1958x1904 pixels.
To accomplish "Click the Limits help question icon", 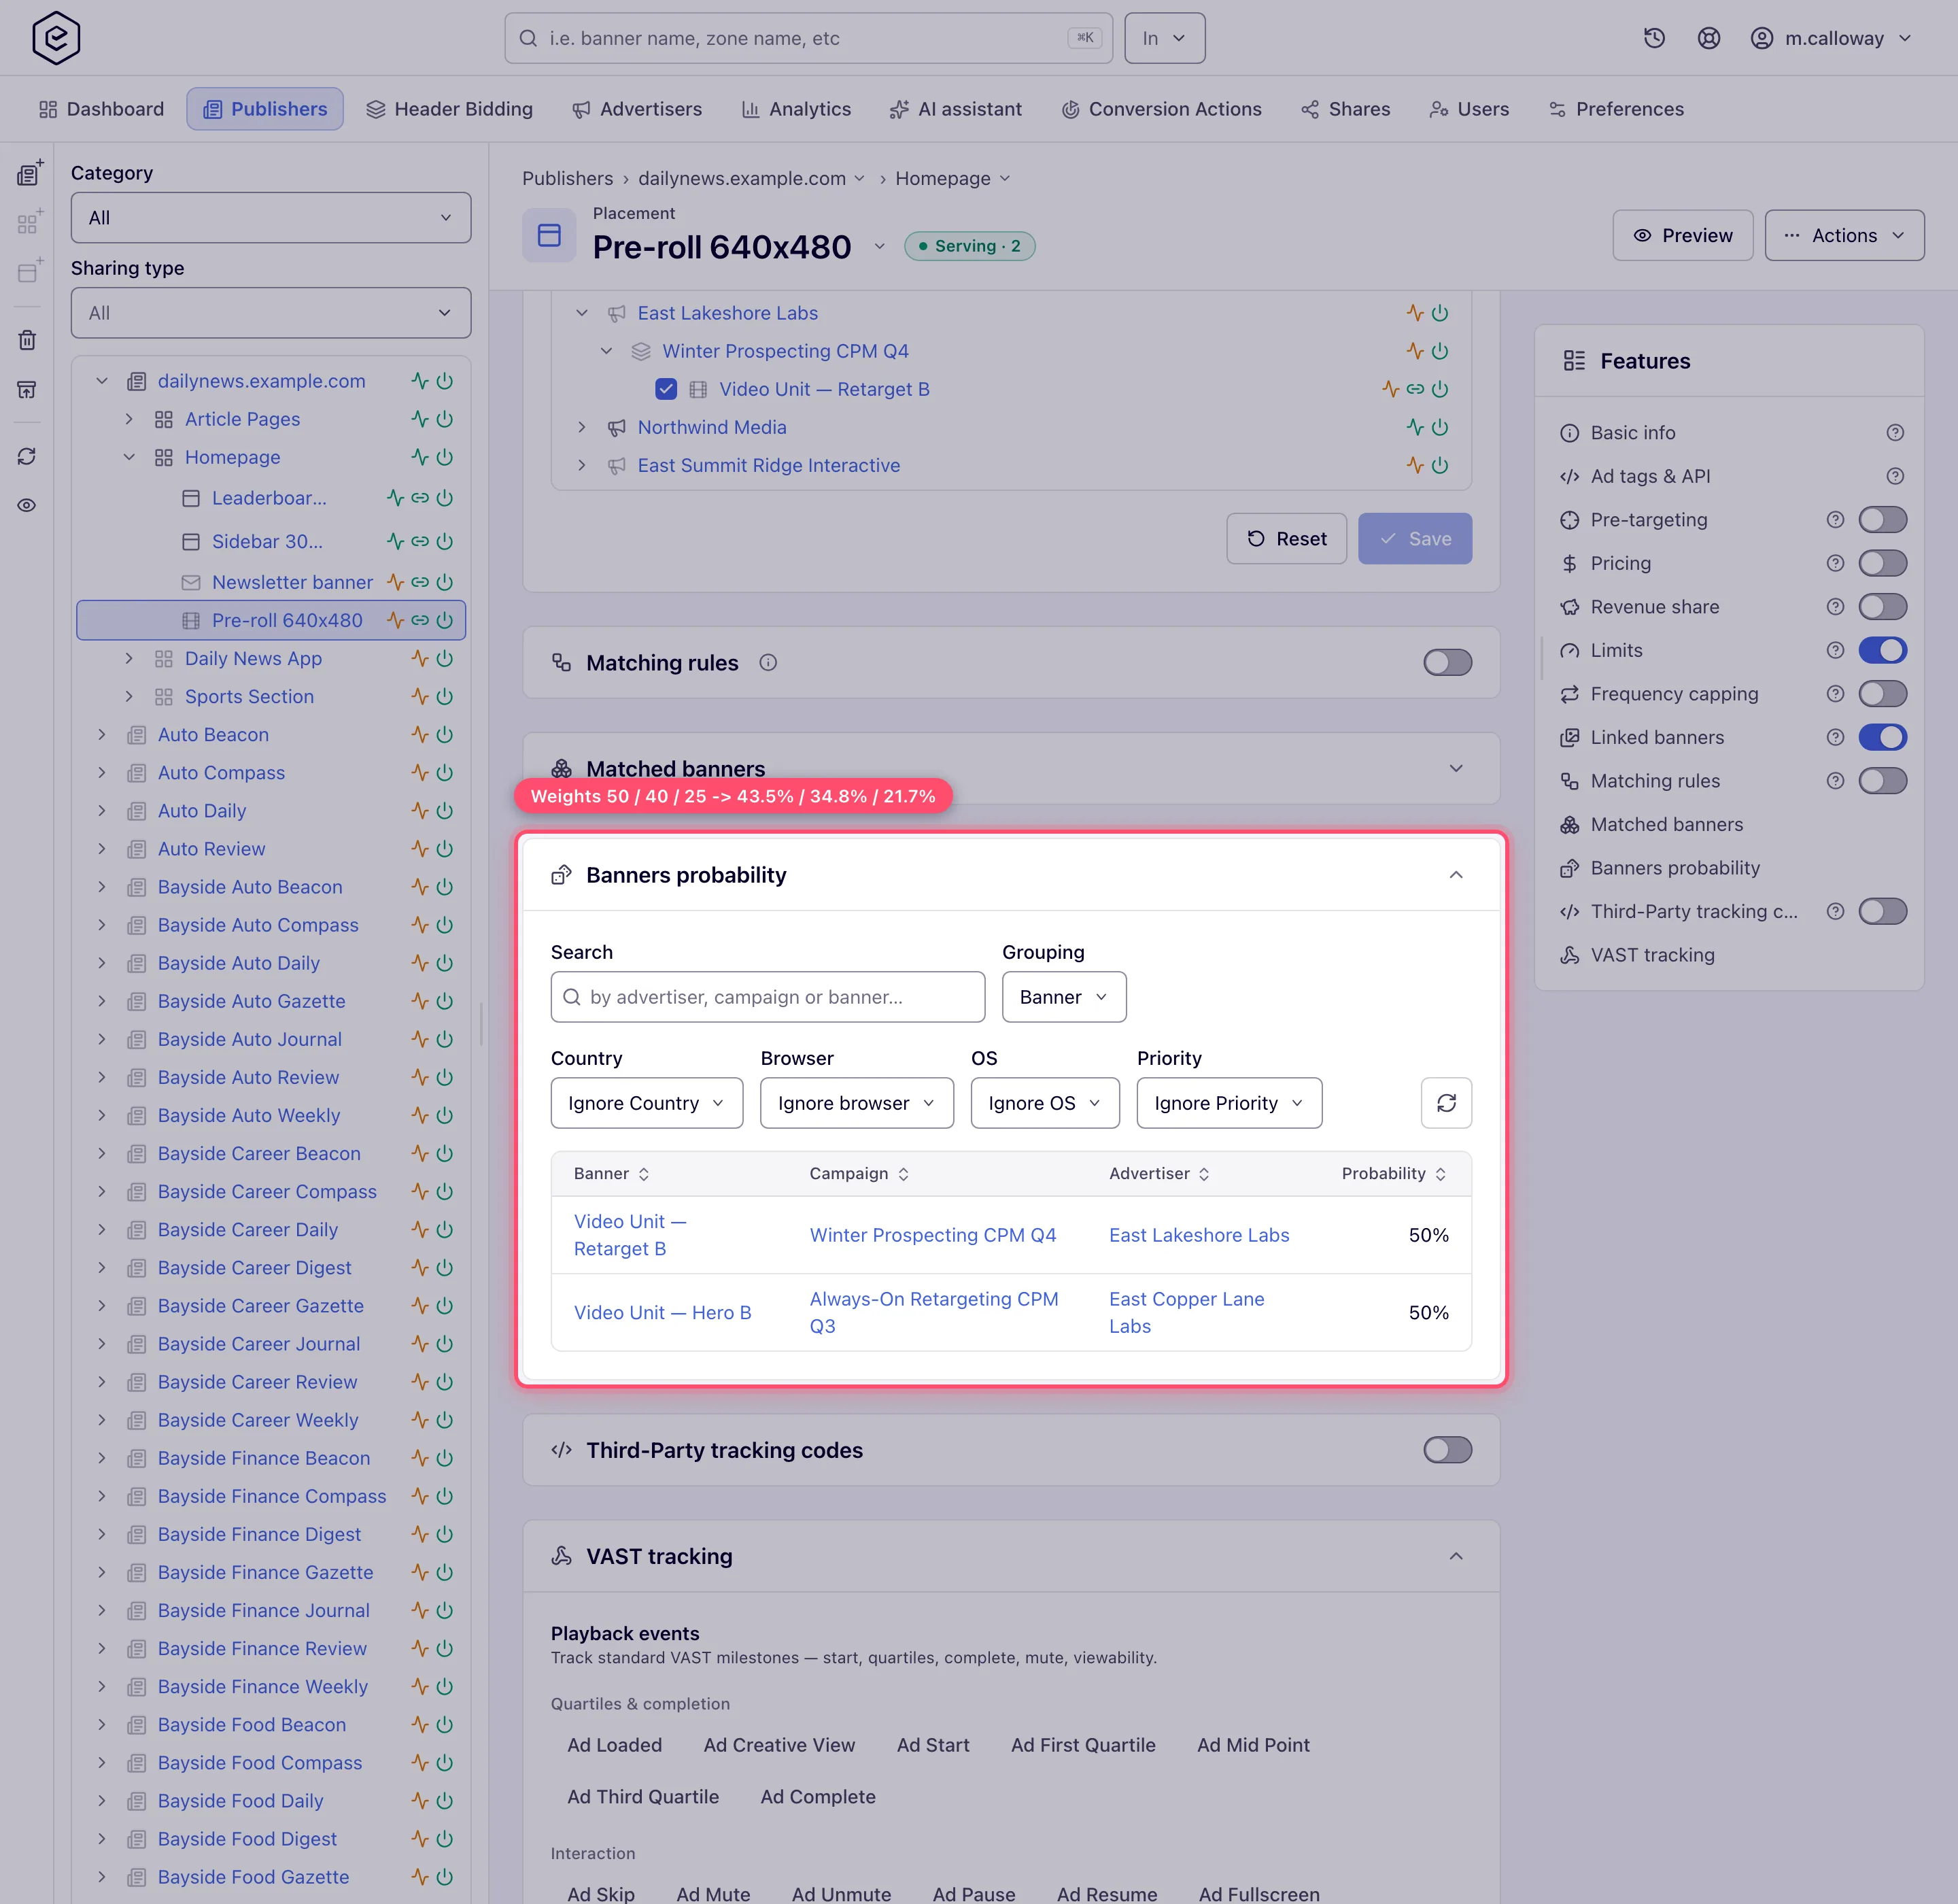I will (1835, 650).
